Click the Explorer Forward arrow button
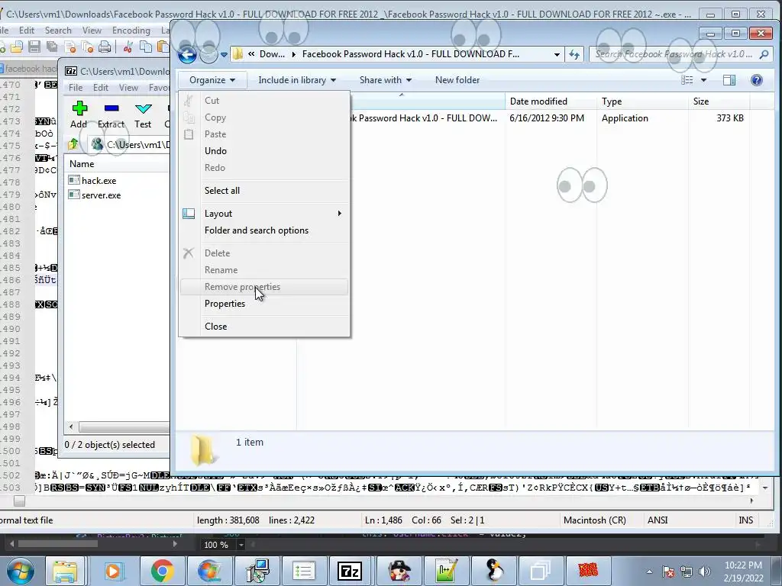The image size is (782, 586). tap(208, 54)
